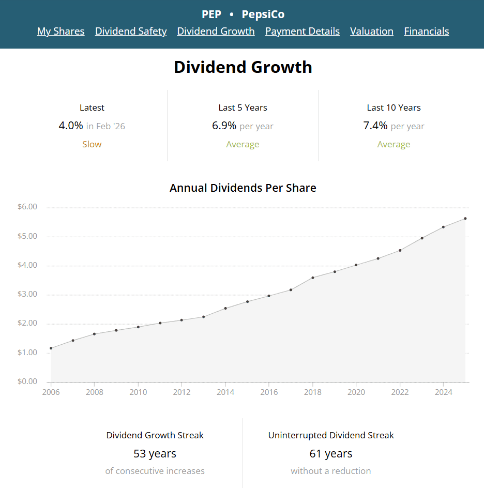Viewport: 484px width, 490px height.
Task: Click the '2024' x-axis label
Action: click(443, 392)
